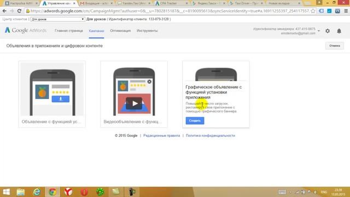Screen dimensions: 350x197
Task: Show the on-screen keyboard tray icon
Action: click(282, 192)
